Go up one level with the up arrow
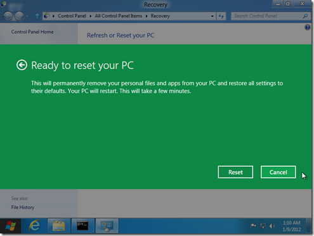The width and height of the screenshot is (314, 236). [x=37, y=16]
